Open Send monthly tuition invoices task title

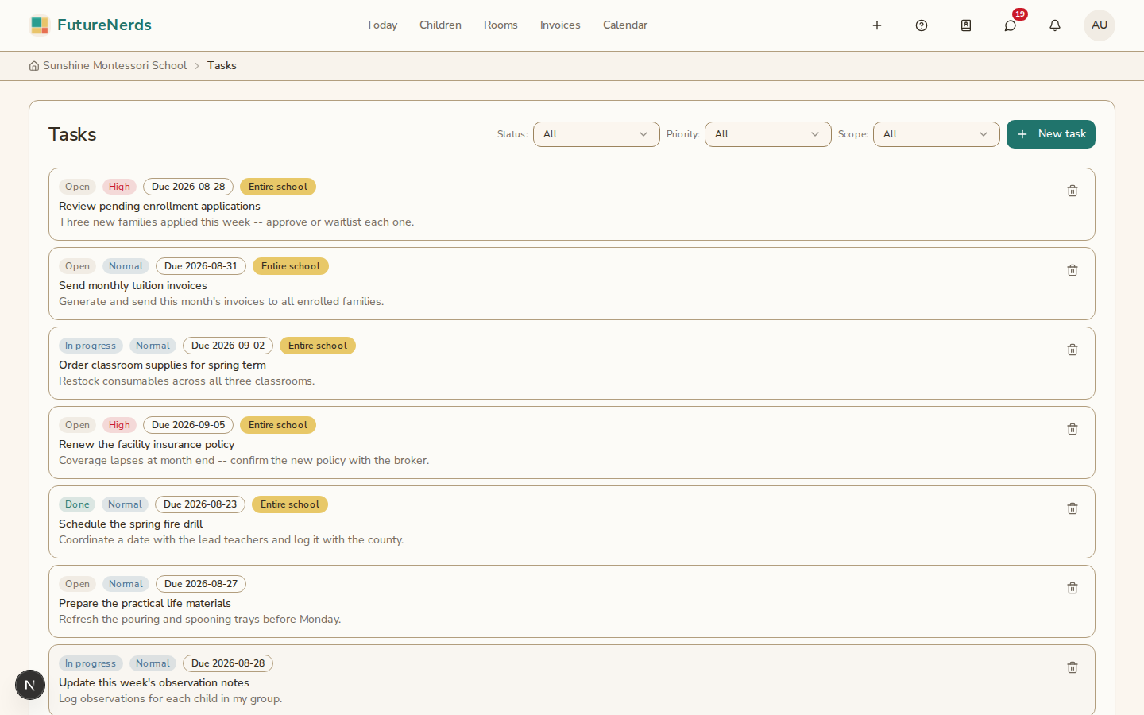click(x=133, y=285)
